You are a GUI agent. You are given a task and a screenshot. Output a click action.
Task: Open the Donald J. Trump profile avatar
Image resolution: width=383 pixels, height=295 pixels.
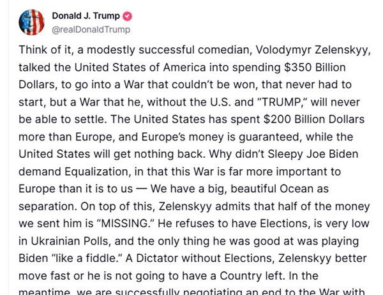point(29,22)
